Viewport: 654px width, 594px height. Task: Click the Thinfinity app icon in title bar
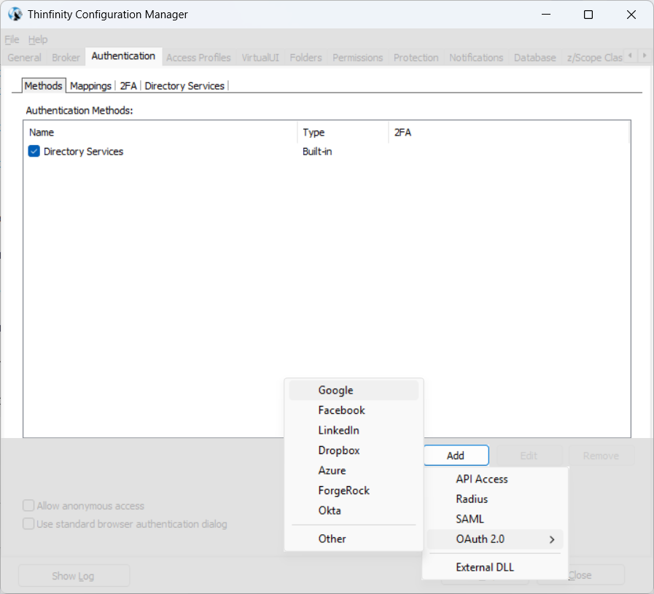tap(15, 14)
